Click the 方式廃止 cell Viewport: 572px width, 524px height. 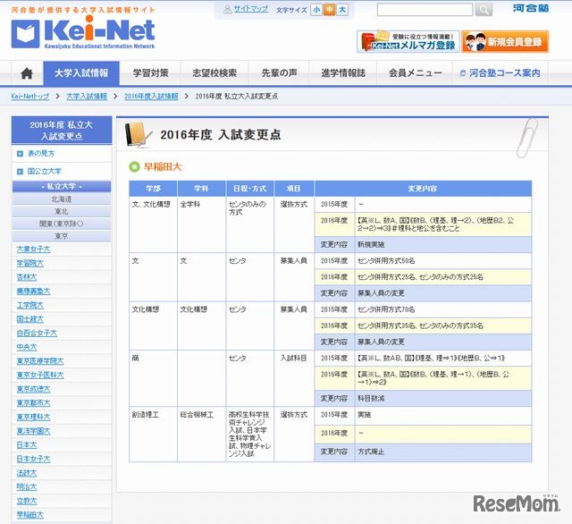443,452
